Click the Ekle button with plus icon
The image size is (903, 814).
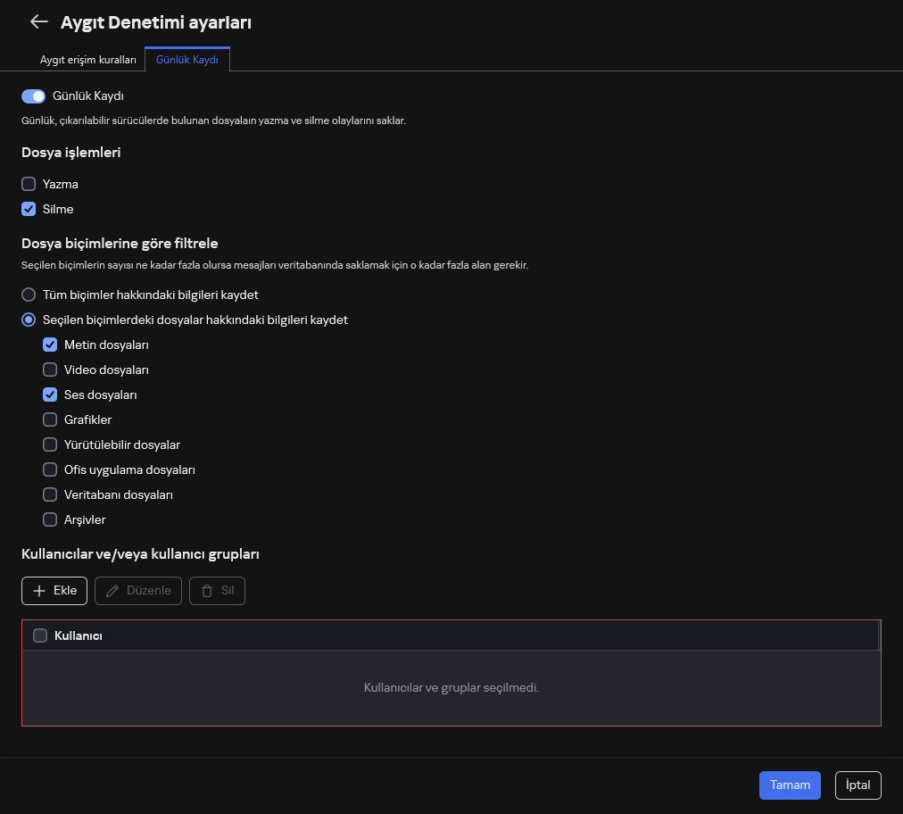(x=54, y=591)
